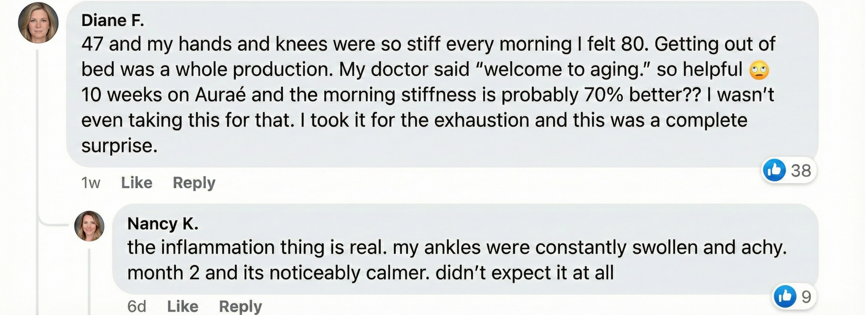This screenshot has width=865, height=315.
Task: Click the thumbs-up reaction icon on Nancy's comment
Action: (x=785, y=297)
